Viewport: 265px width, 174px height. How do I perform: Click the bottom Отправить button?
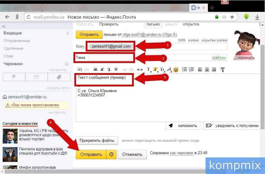[x=91, y=154]
